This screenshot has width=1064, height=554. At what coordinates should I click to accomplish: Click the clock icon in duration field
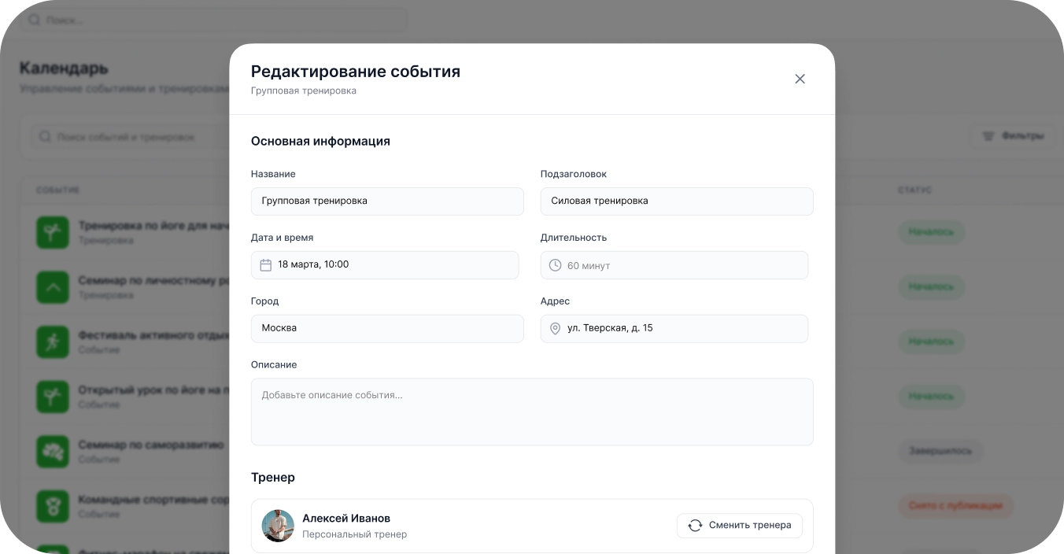(x=555, y=265)
